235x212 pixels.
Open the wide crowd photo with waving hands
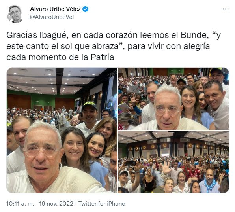pos(174,162)
